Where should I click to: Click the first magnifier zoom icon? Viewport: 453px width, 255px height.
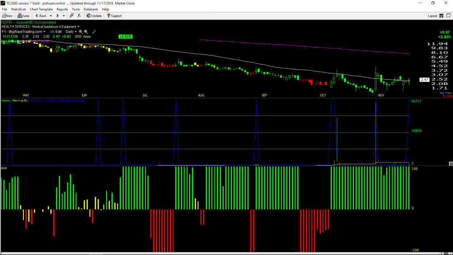(81, 32)
